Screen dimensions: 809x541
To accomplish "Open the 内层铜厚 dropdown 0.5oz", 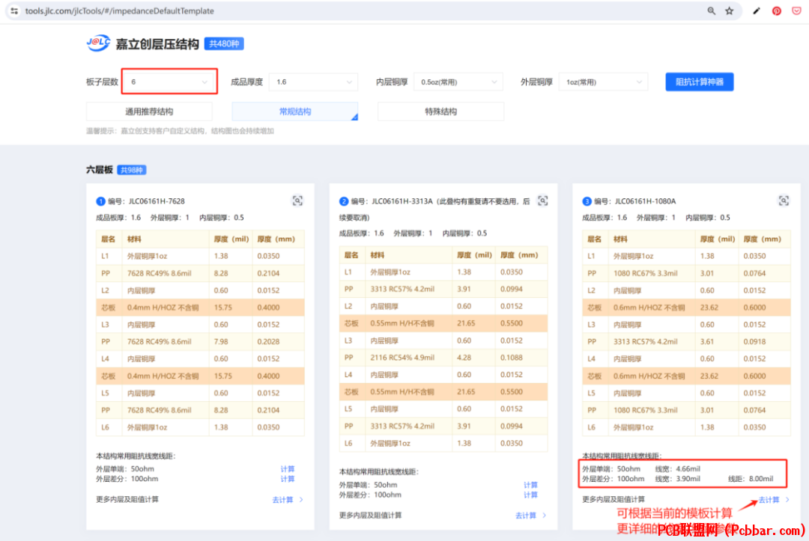I will [458, 82].
